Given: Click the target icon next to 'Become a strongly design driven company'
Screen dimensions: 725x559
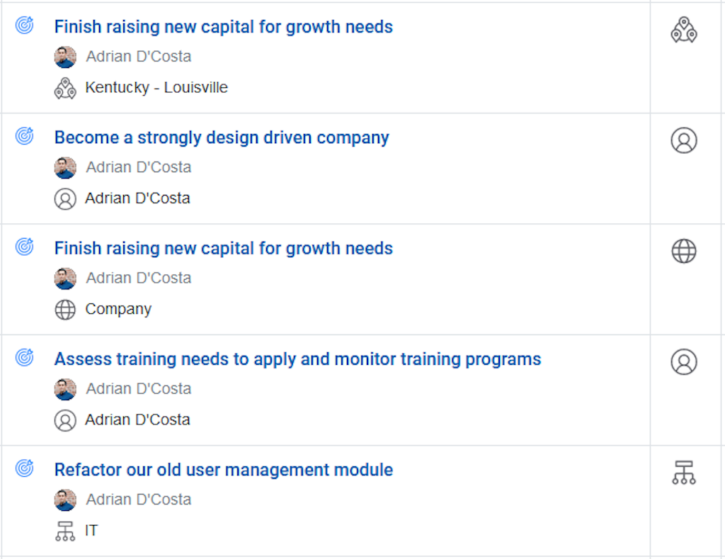Looking at the screenshot, I should pyautogui.click(x=25, y=136).
